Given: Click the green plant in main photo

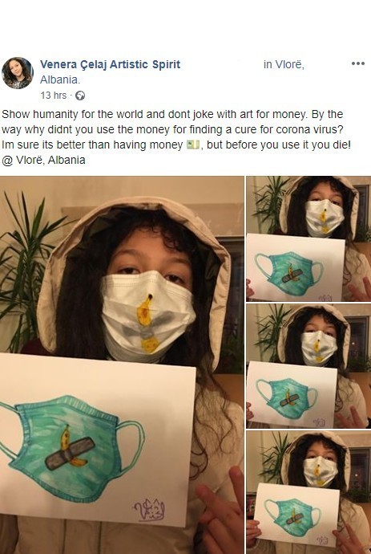Looking at the screenshot, I should pos(26,268).
